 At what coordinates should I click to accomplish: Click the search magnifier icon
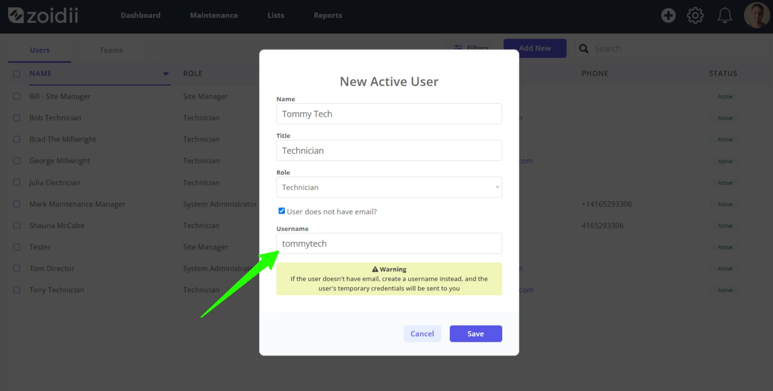tap(583, 49)
